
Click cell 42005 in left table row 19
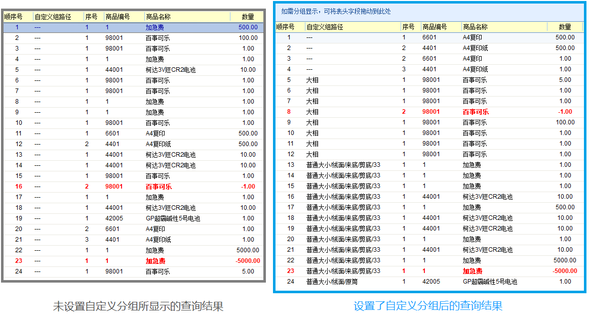(x=114, y=218)
